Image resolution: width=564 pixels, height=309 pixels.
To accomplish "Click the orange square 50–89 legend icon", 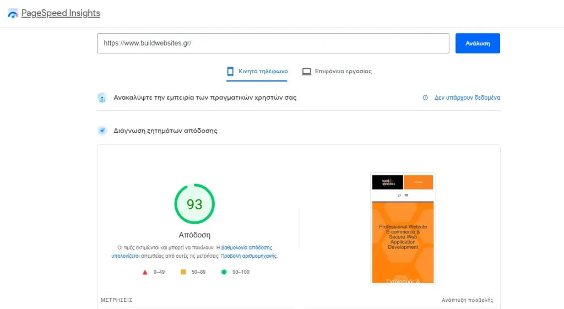I will (x=183, y=272).
